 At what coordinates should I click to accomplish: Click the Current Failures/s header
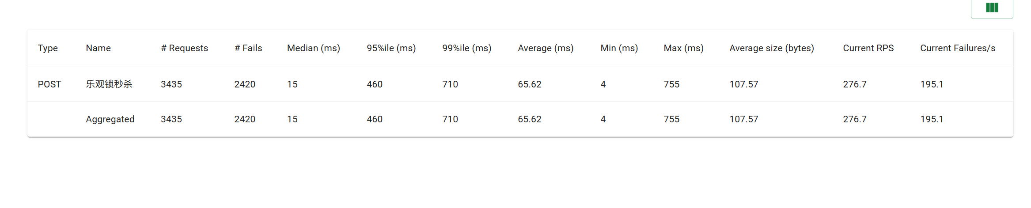[x=958, y=48]
